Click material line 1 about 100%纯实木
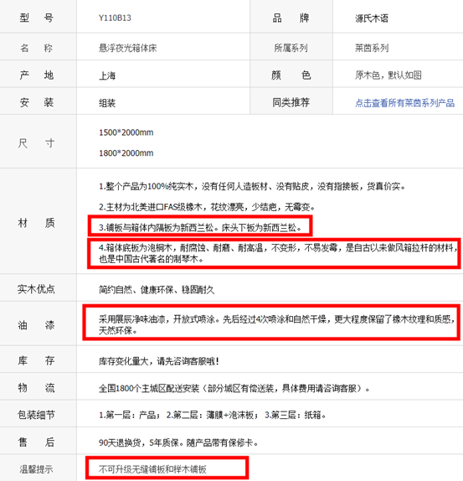 (252, 186)
